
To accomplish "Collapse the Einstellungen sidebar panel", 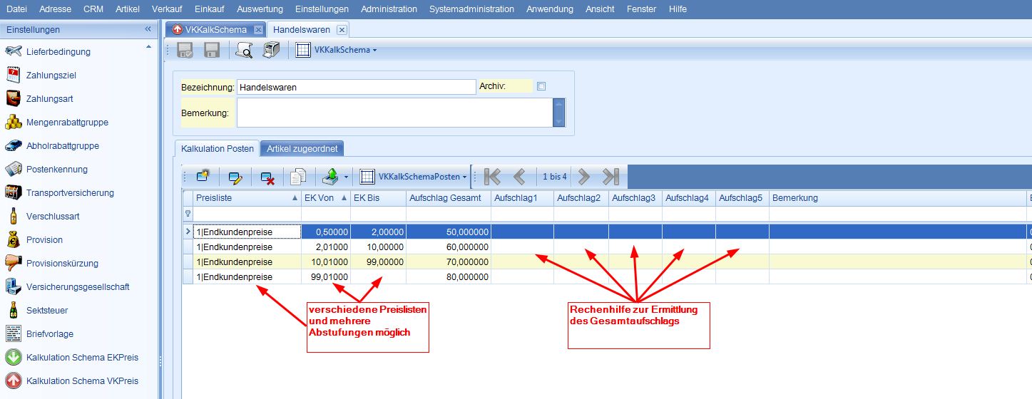I will [x=148, y=29].
